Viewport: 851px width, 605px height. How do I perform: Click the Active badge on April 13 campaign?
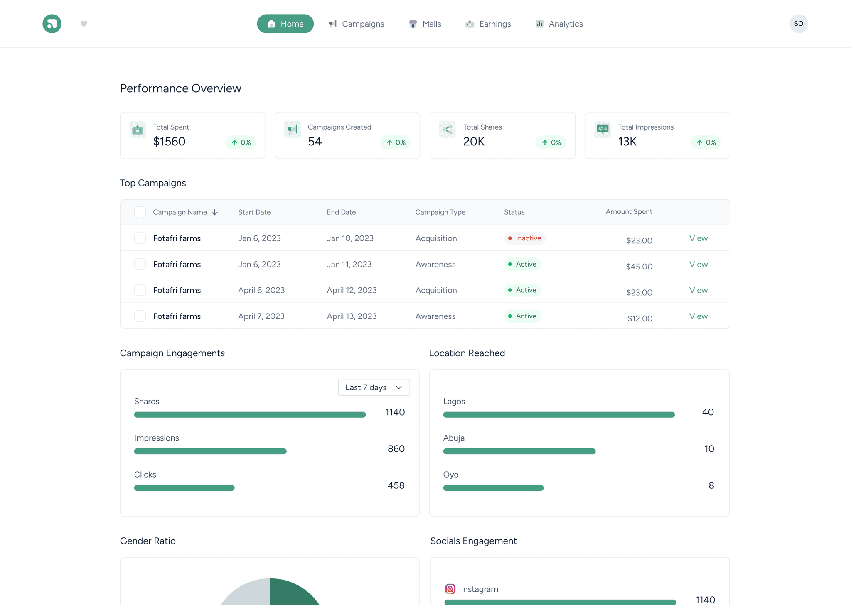522,316
